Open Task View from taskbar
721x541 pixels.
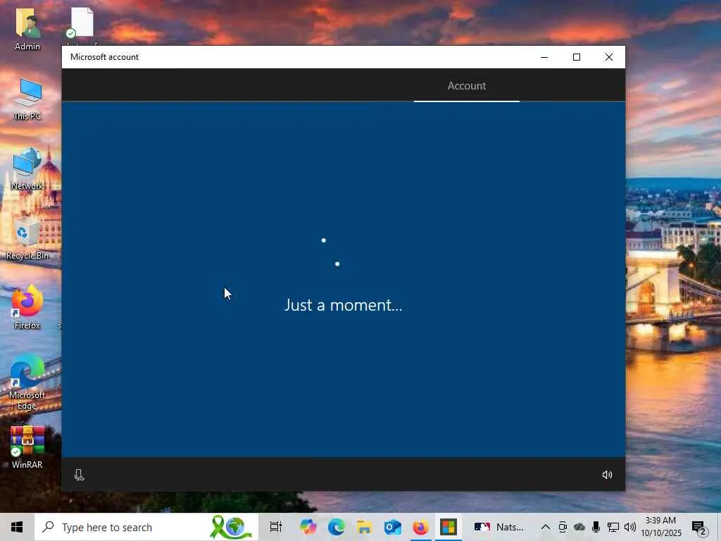pyautogui.click(x=276, y=527)
